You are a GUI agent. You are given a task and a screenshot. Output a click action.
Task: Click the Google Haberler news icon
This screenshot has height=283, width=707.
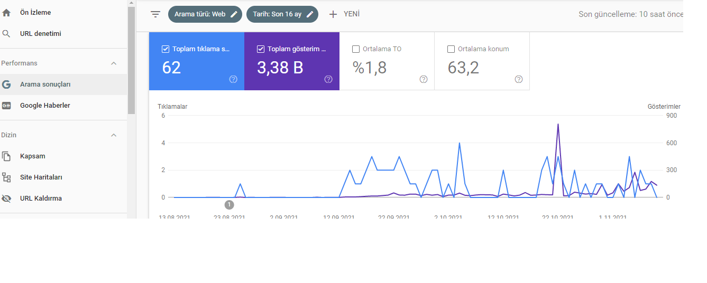(x=6, y=106)
